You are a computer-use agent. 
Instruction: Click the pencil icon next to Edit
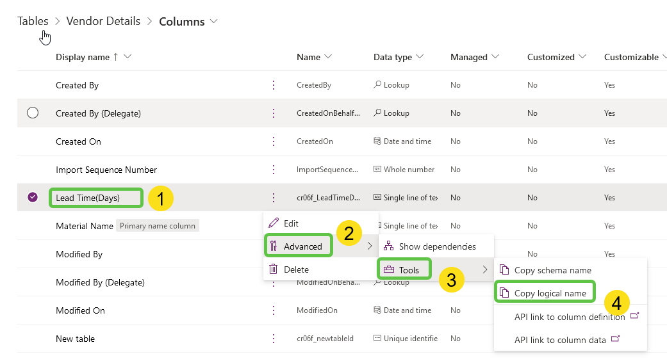[x=274, y=223]
